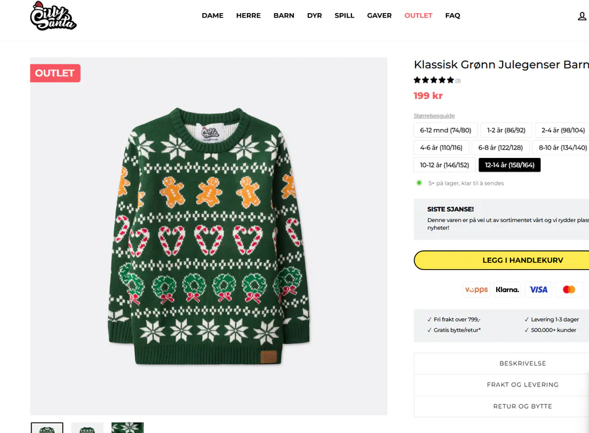The height and width of the screenshot is (433, 589).
Task: Click the Mastercard payment icon
Action: 569,290
